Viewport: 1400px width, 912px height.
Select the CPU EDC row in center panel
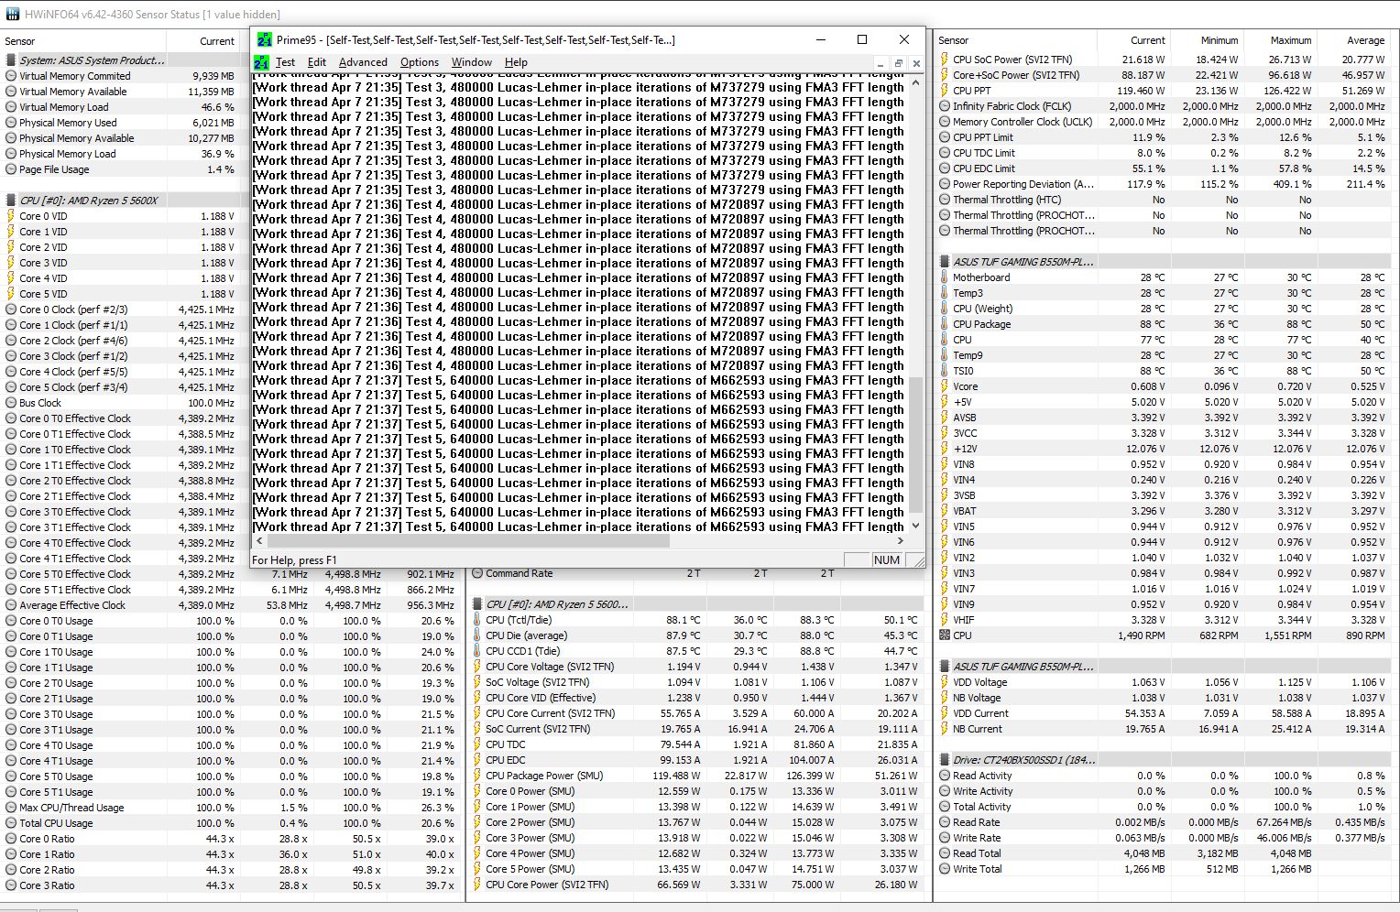point(696,760)
